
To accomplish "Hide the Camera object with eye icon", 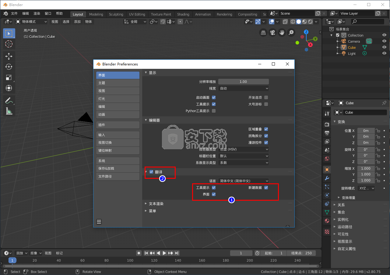I will pos(385,41).
